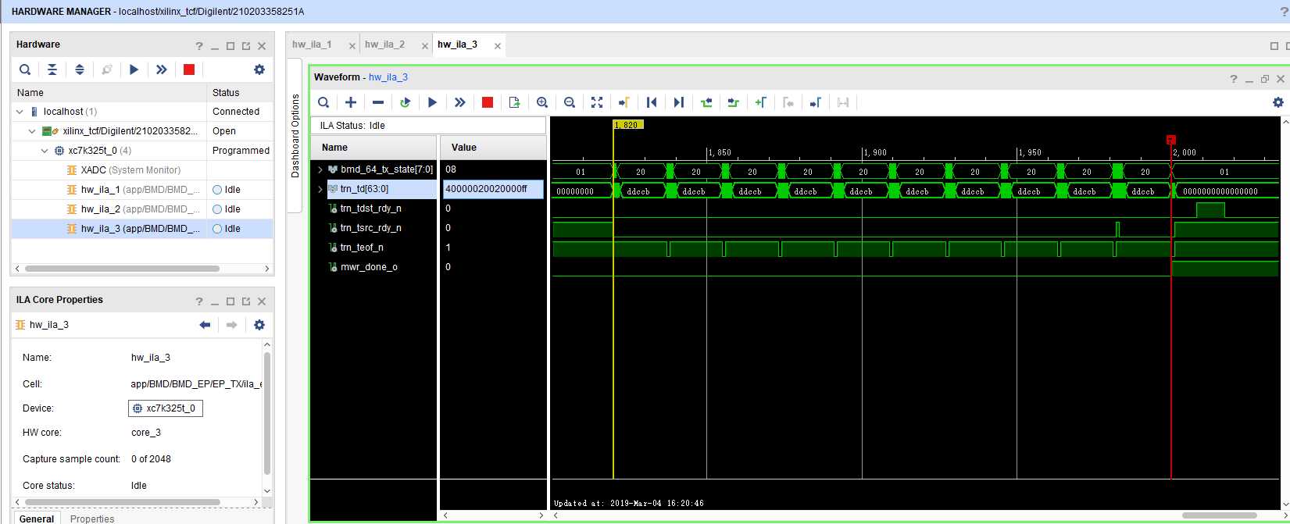Click the ILA Status: Idle field
The image size is (1290, 524).
(428, 126)
